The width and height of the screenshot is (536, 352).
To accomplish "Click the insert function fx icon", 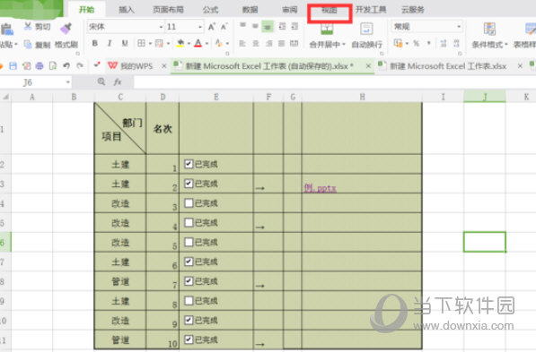I will click(118, 82).
